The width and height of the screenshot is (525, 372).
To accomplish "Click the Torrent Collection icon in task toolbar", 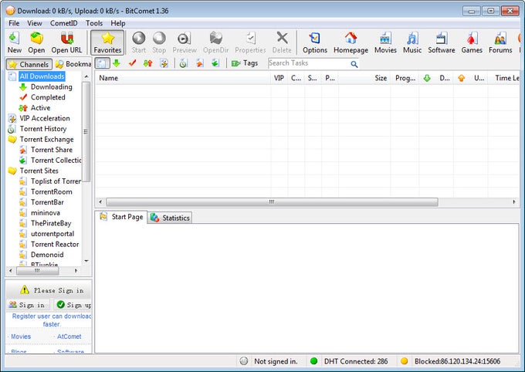I will (215, 63).
